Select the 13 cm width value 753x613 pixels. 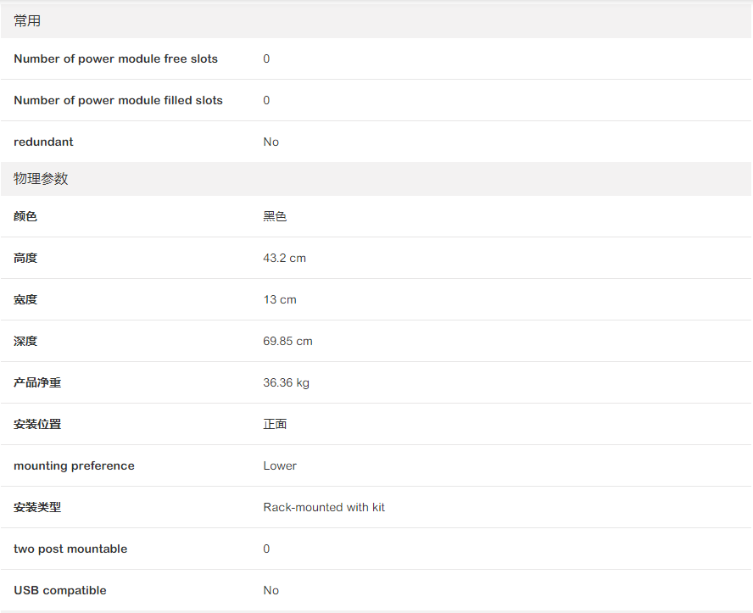[x=280, y=299]
